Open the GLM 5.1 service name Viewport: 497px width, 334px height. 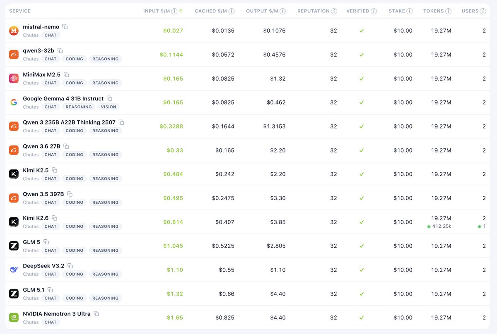point(34,290)
